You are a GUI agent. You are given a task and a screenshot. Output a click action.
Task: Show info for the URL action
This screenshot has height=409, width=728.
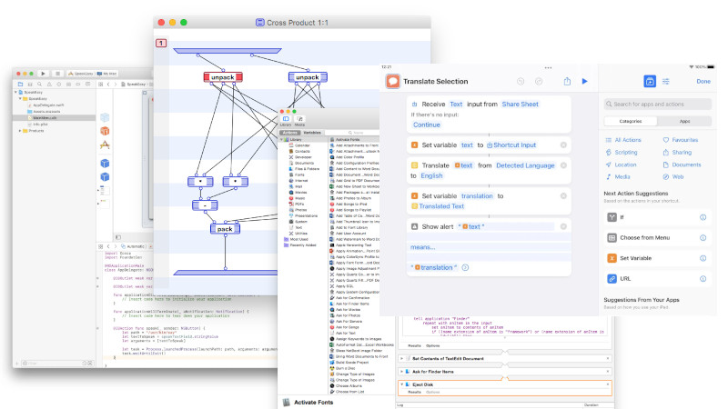[x=703, y=279]
